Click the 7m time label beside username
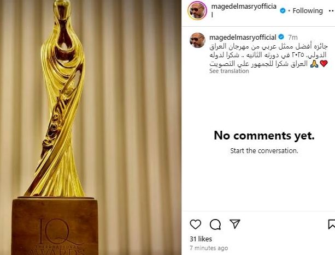The height and width of the screenshot is (255, 335). [x=292, y=37]
